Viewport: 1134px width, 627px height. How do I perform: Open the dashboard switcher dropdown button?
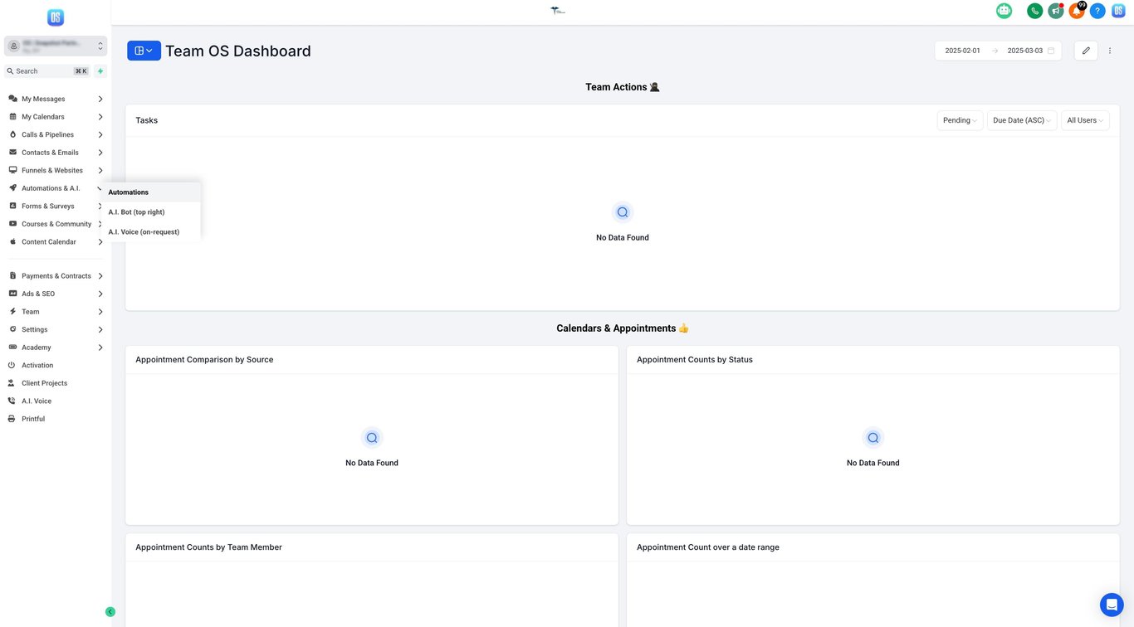(144, 51)
